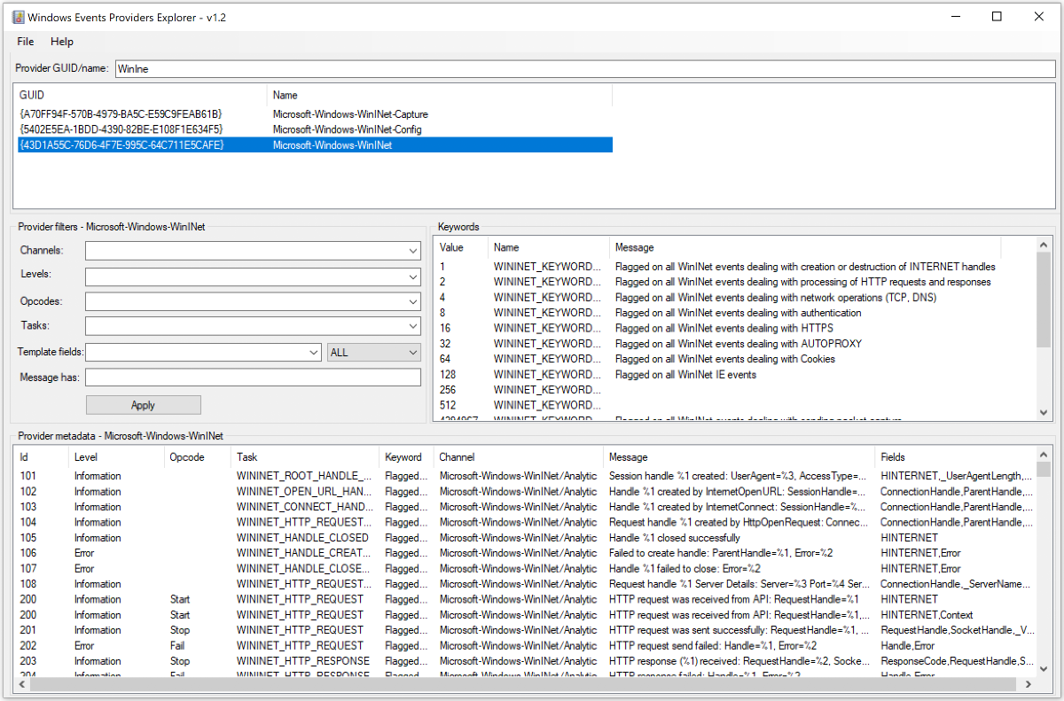Click the Keywords panel scroll-down arrow
The width and height of the screenshot is (1064, 701).
[x=1043, y=412]
